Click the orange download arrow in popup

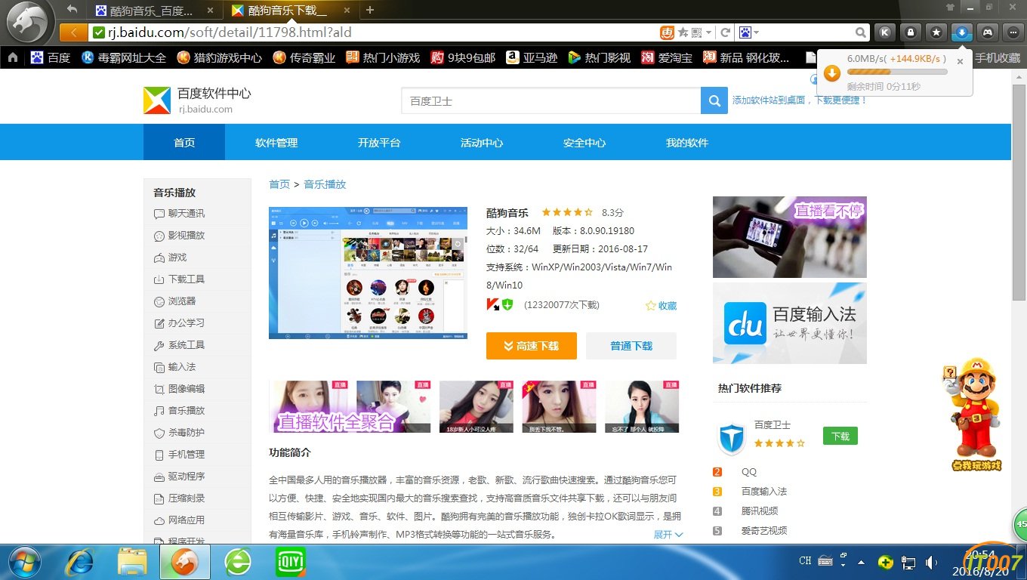click(x=831, y=72)
